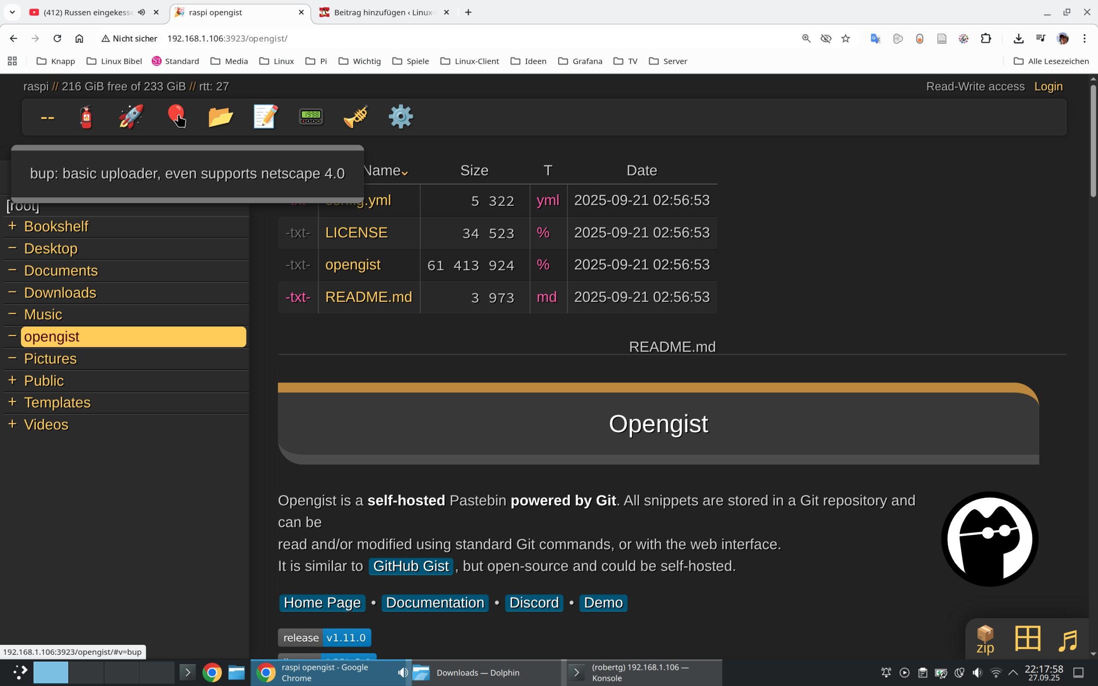1098x686 pixels.
Task: Open the LICENSE file
Action: (x=356, y=232)
